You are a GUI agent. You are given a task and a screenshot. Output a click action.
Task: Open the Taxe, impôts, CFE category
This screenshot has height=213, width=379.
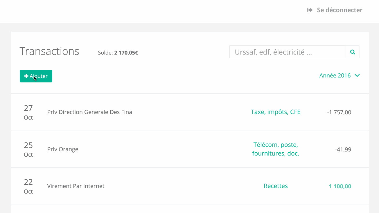point(276,112)
